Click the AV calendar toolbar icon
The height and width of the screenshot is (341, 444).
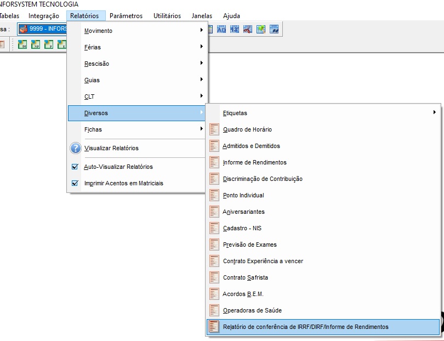point(274,29)
